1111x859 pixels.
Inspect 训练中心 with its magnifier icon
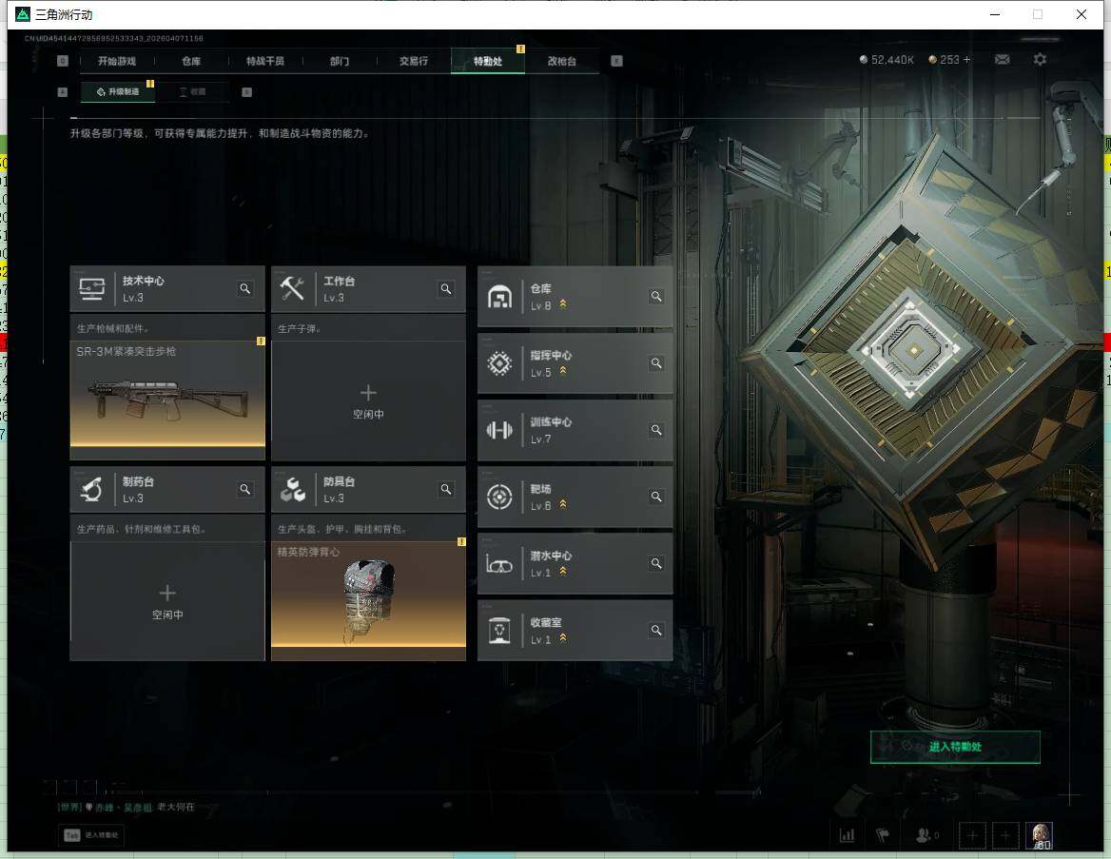pyautogui.click(x=657, y=430)
